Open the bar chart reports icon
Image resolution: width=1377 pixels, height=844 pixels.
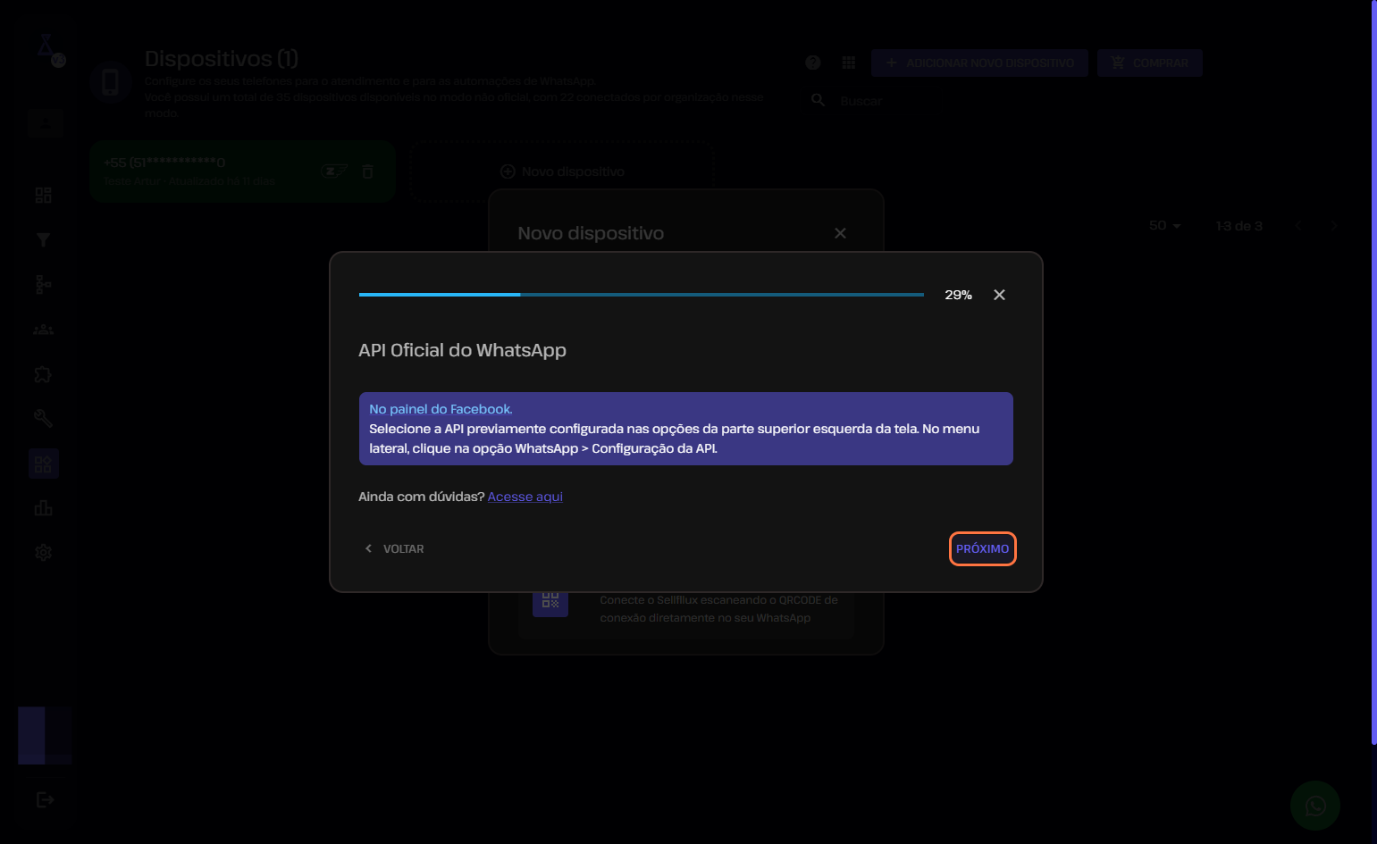[x=43, y=508]
